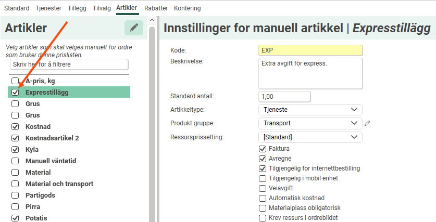Uncheck the Expresstillägg article checkbox
The height and width of the screenshot is (222, 436).
(15, 93)
